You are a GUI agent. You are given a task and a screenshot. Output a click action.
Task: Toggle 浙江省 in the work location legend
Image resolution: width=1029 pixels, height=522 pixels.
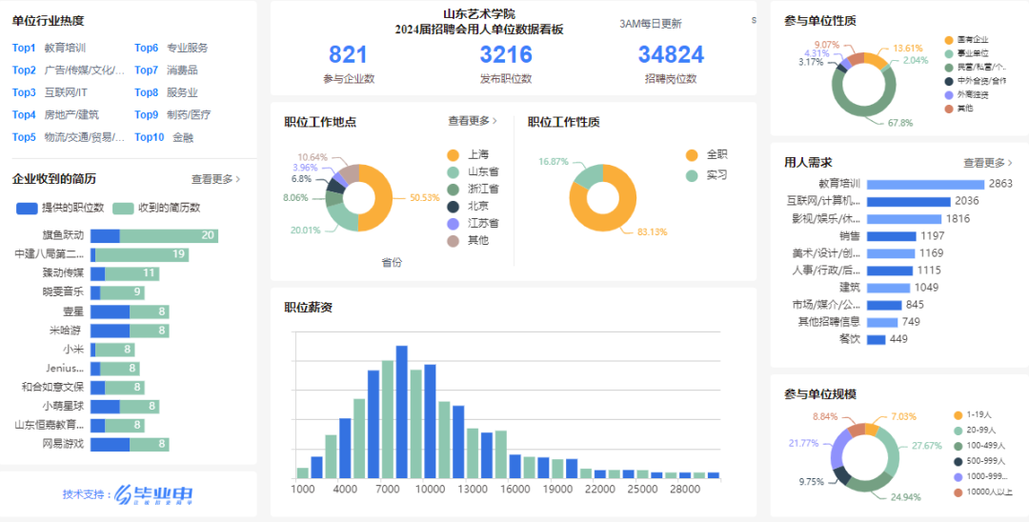click(474, 190)
